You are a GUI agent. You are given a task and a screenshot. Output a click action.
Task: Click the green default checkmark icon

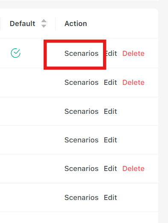click(x=15, y=53)
